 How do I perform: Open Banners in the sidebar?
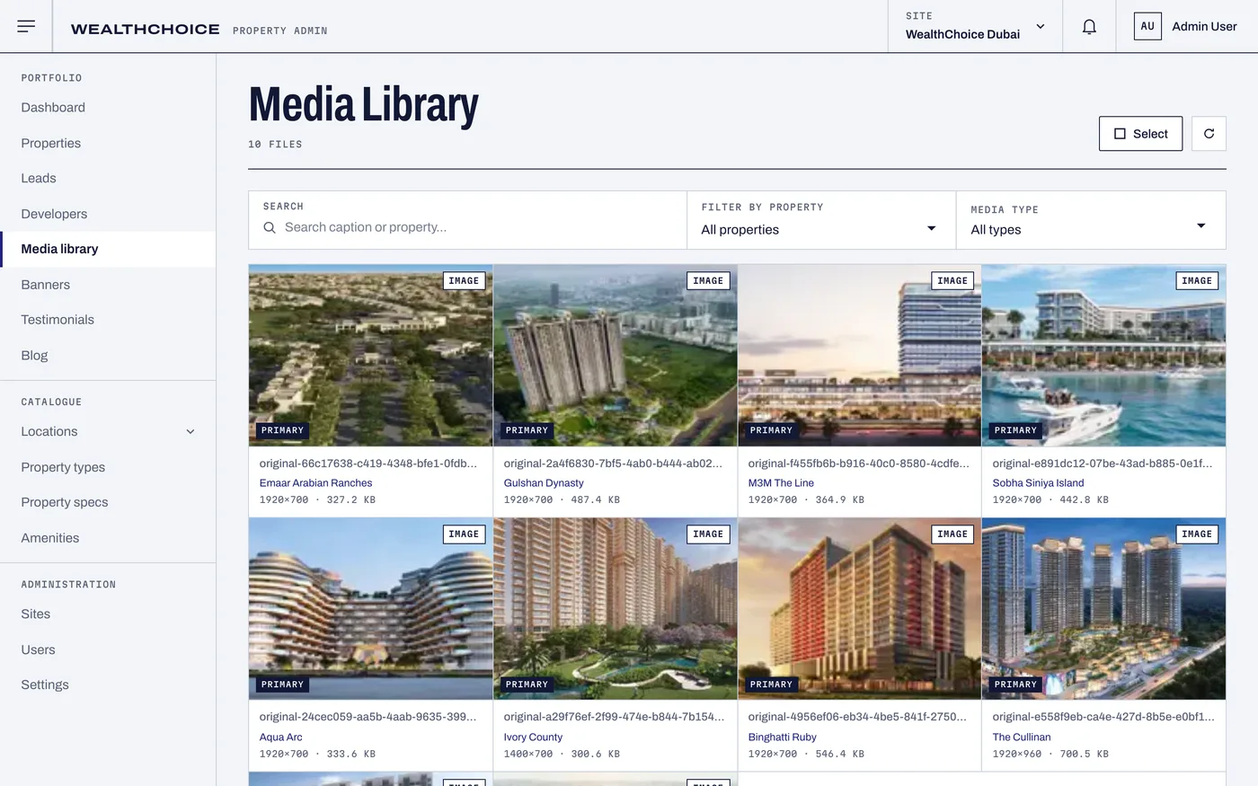tap(108, 285)
